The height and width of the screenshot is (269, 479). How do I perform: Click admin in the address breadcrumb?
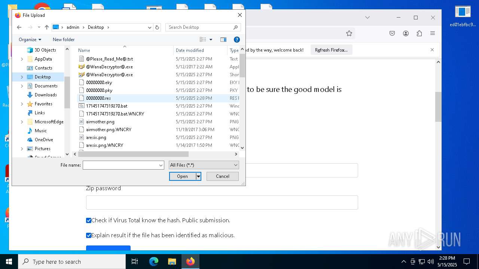point(73,27)
